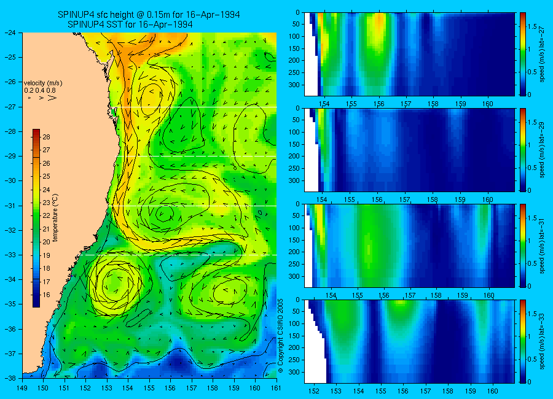Click the SST map's '151' longitude label
The image size is (553, 399).
65,388
